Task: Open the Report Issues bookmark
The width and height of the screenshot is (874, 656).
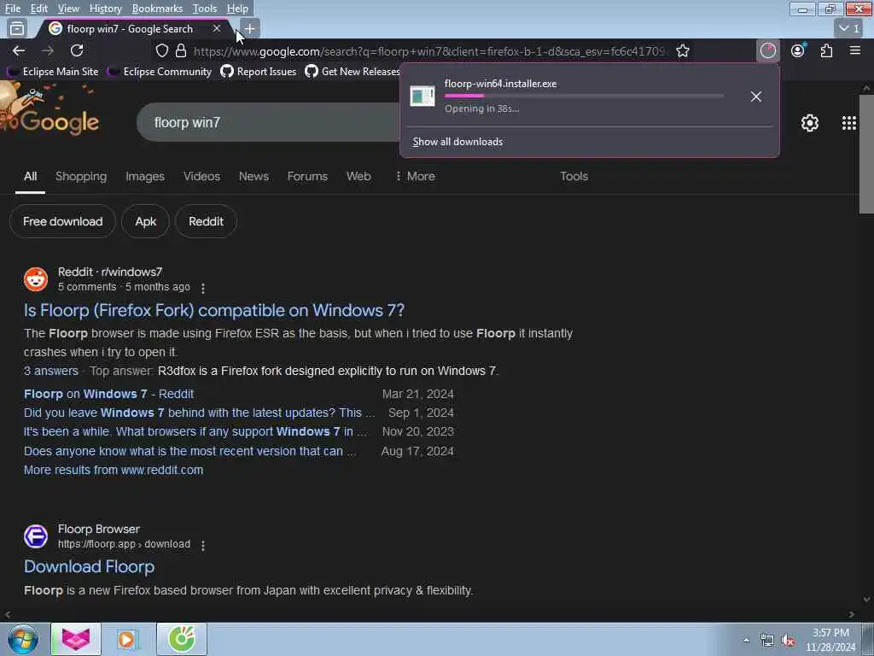Action: (x=258, y=72)
